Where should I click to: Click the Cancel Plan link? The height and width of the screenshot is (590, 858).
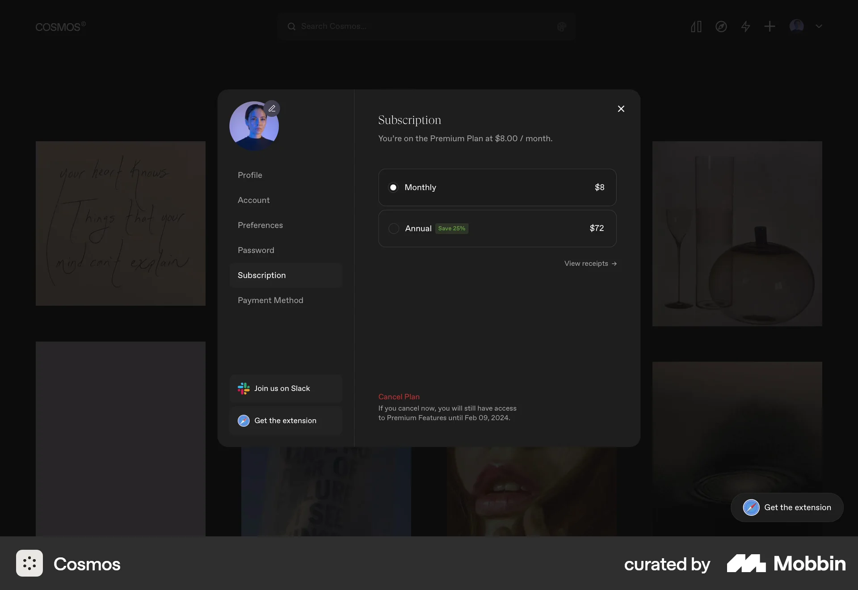(x=399, y=396)
